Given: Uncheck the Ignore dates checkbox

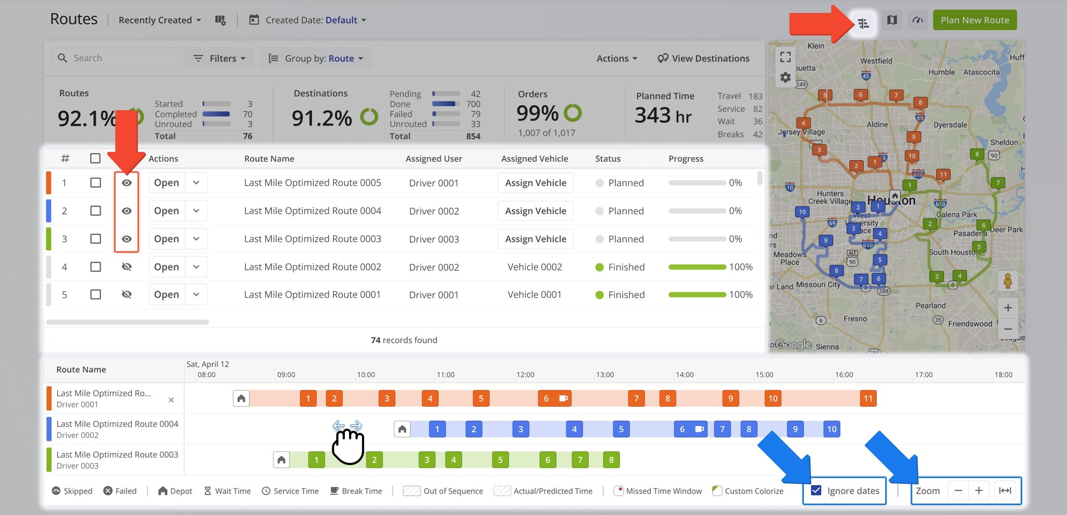Looking at the screenshot, I should tap(816, 491).
